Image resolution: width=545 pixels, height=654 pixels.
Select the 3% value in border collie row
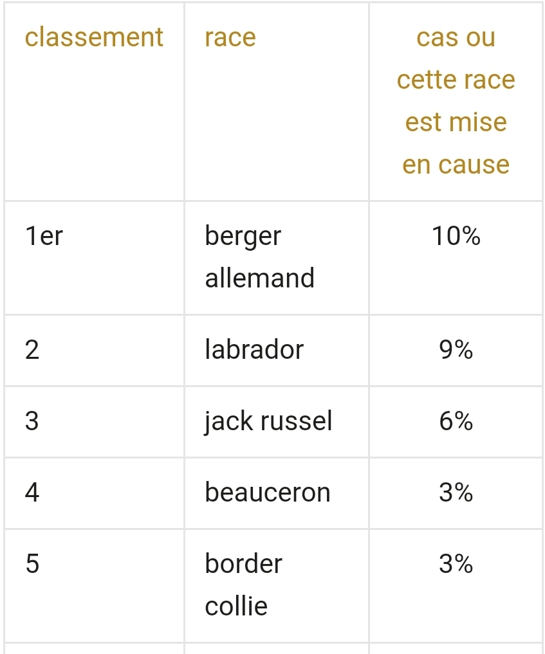(456, 565)
